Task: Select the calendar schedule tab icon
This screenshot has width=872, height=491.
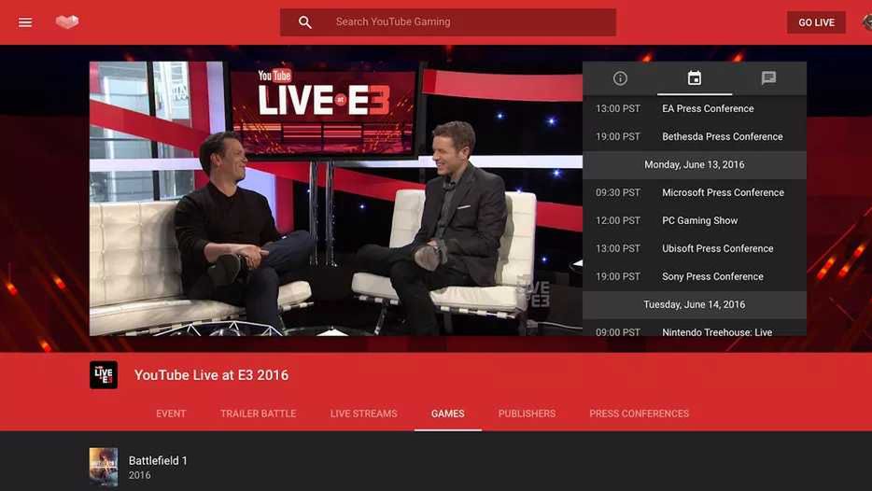Action: pyautogui.click(x=694, y=78)
